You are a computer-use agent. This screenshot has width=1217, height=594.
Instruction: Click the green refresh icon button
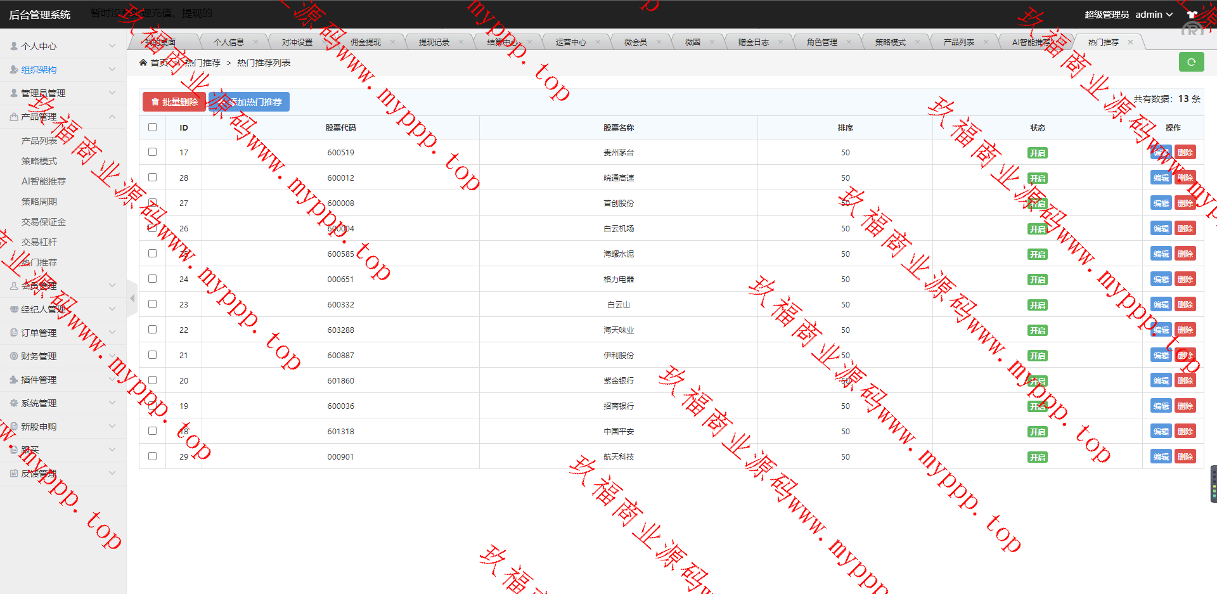[x=1191, y=62]
